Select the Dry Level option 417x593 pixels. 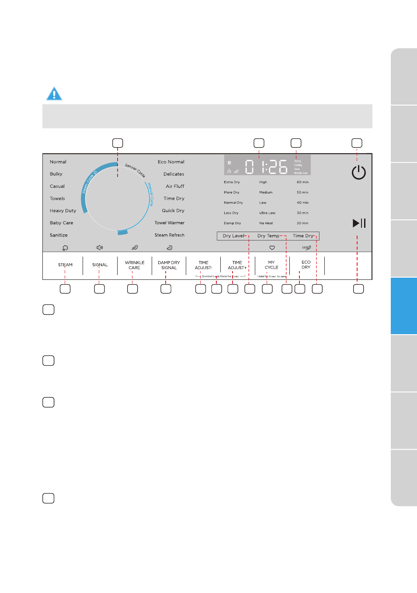233,236
